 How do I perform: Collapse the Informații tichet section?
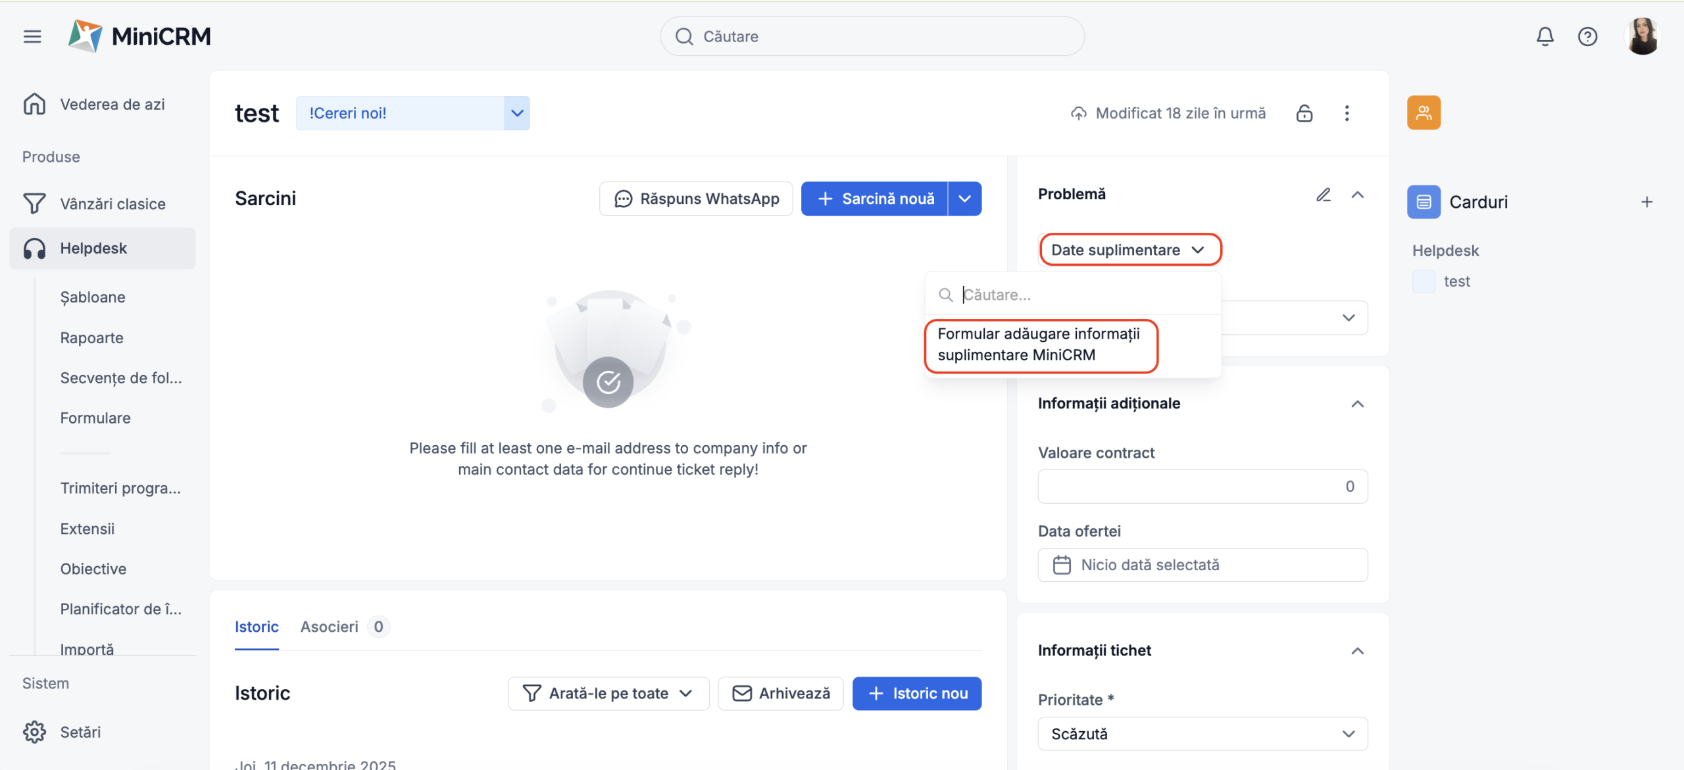pyautogui.click(x=1357, y=651)
